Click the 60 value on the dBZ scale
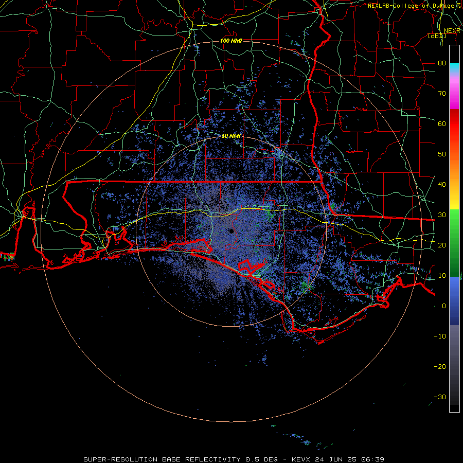Screen dimensions: 463x463 click(x=442, y=123)
